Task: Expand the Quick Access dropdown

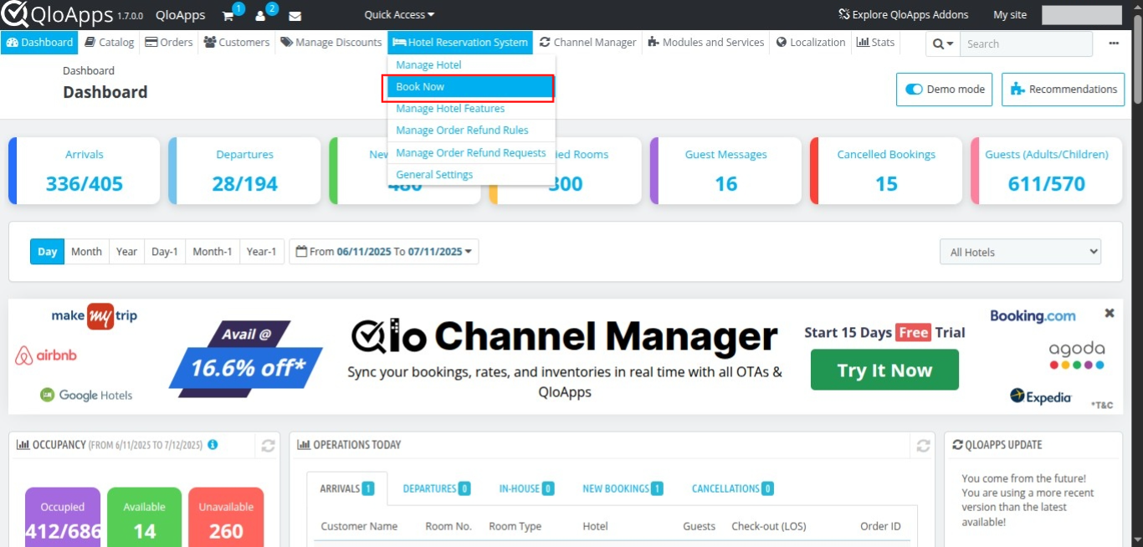Action: point(399,15)
